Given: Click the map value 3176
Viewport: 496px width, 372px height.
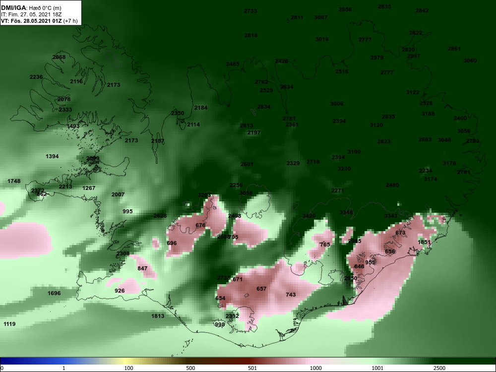Looking at the screenshot, I should 449,163.
